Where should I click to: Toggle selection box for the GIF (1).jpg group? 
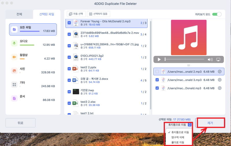(69, 46)
